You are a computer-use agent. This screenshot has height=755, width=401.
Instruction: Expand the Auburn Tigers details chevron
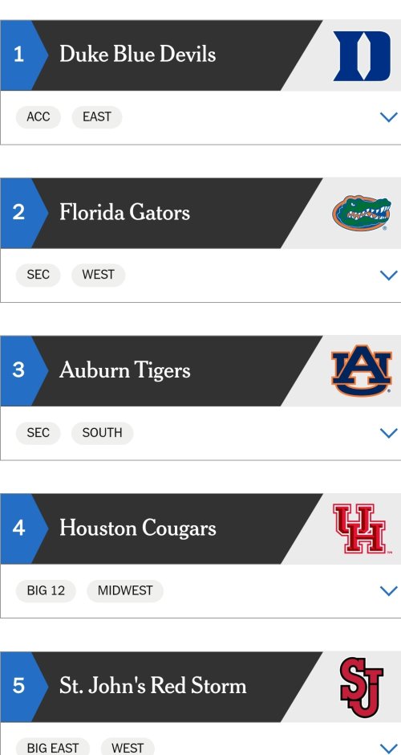pyautogui.click(x=388, y=433)
